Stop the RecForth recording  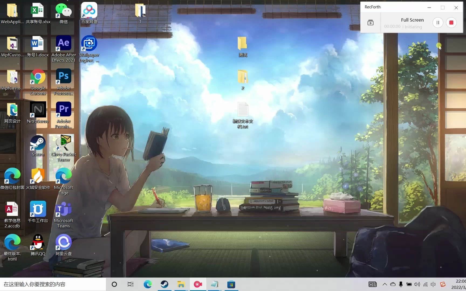[451, 23]
